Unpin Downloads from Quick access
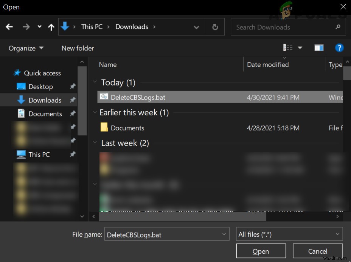The height and width of the screenshot is (262, 351). click(x=72, y=100)
